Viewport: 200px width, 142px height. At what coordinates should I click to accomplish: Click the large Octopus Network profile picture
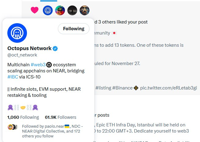(x=17, y=33)
